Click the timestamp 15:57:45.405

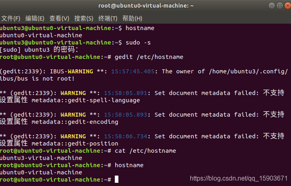click(x=133, y=71)
